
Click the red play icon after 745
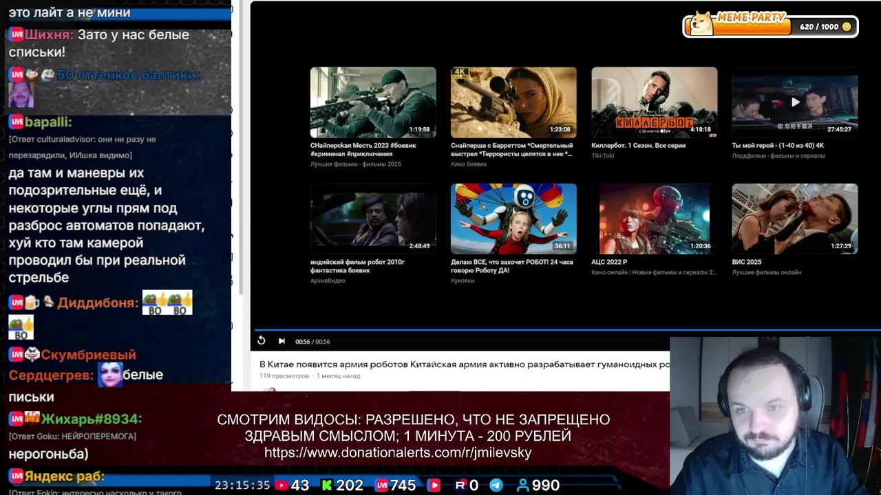tap(434, 485)
